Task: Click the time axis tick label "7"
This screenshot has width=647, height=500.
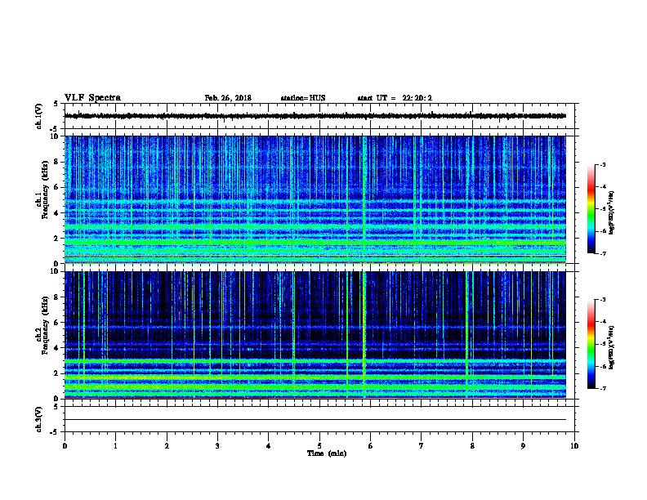Action: (422, 445)
